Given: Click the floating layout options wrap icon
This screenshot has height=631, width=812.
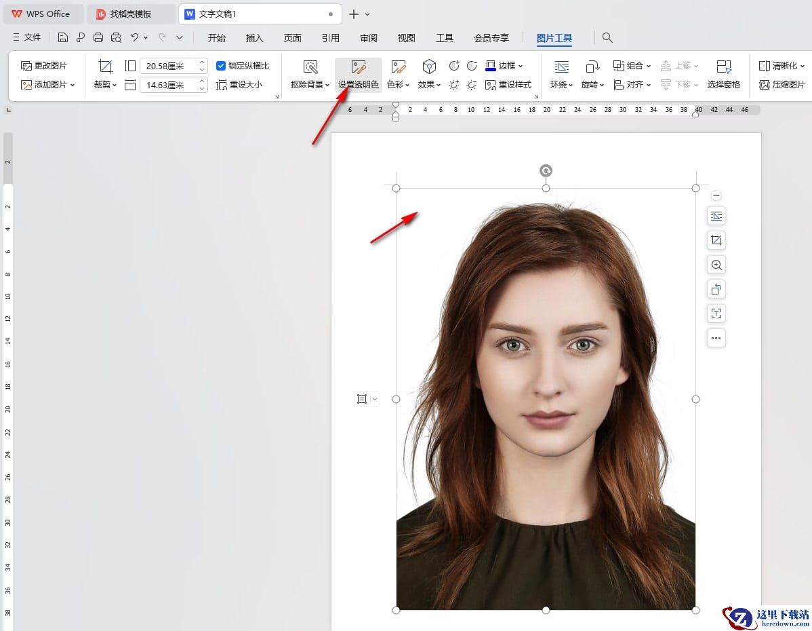Looking at the screenshot, I should click(716, 216).
